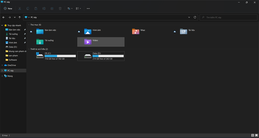Click cloud sync icon beside Tài liệu folder
The height and width of the screenshot is (138, 259).
175,32
